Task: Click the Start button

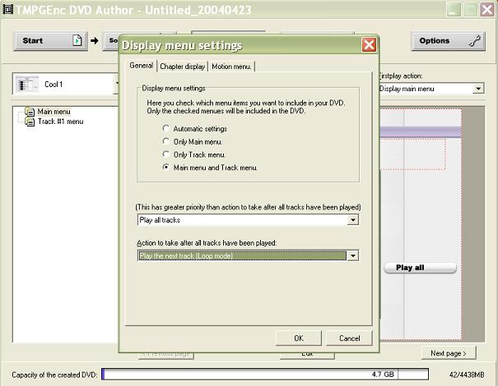Action: pos(50,40)
